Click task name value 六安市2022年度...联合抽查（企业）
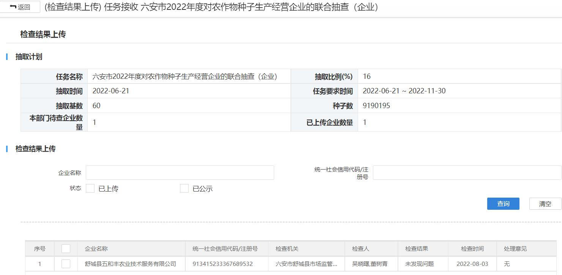This screenshot has width=562, height=275. (x=185, y=77)
